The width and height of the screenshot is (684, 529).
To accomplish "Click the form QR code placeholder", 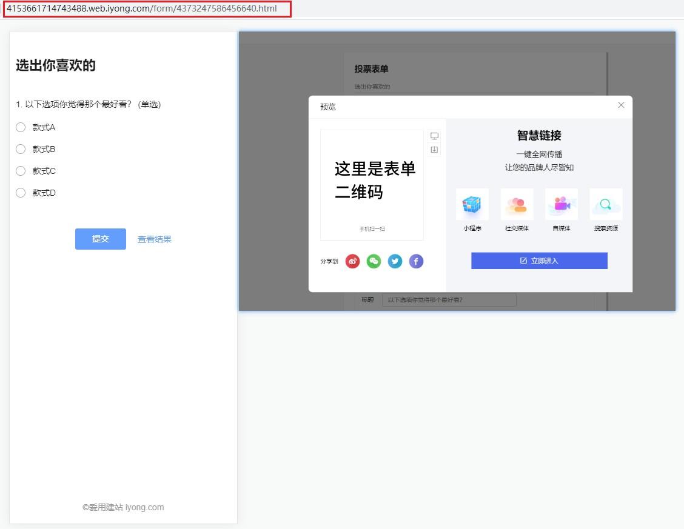I will point(372,185).
